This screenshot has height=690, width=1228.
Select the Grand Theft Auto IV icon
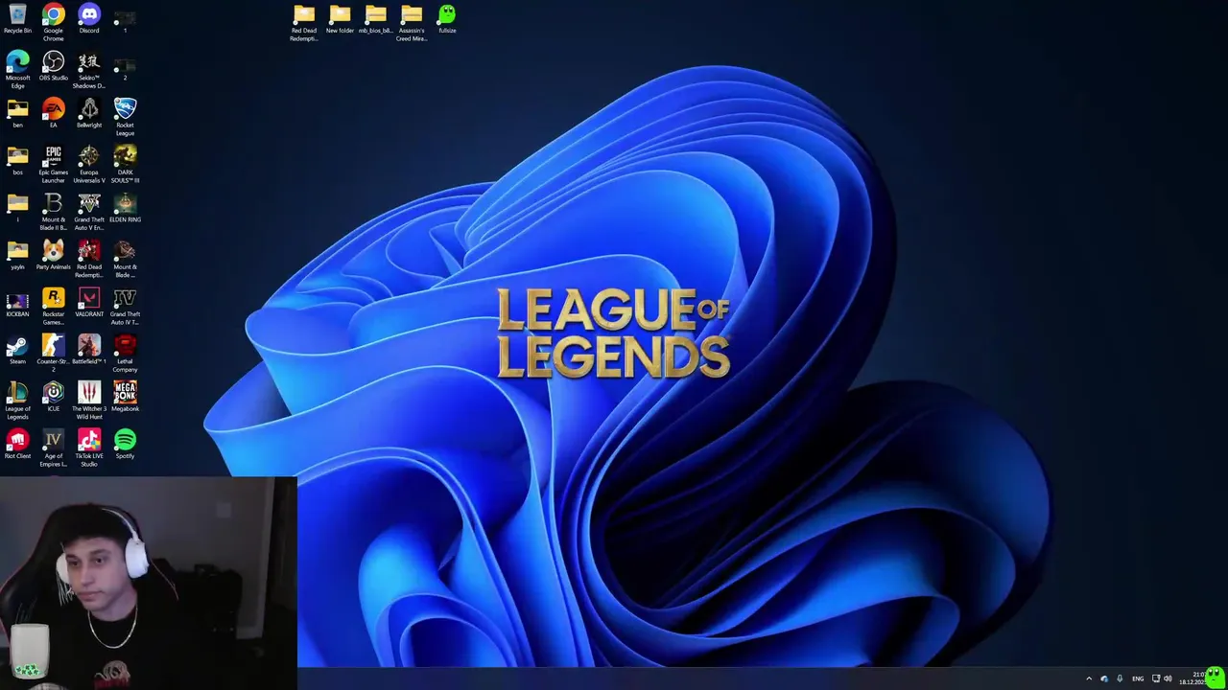tap(125, 307)
